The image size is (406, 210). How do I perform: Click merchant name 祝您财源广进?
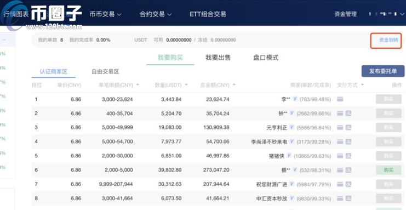[272, 184]
